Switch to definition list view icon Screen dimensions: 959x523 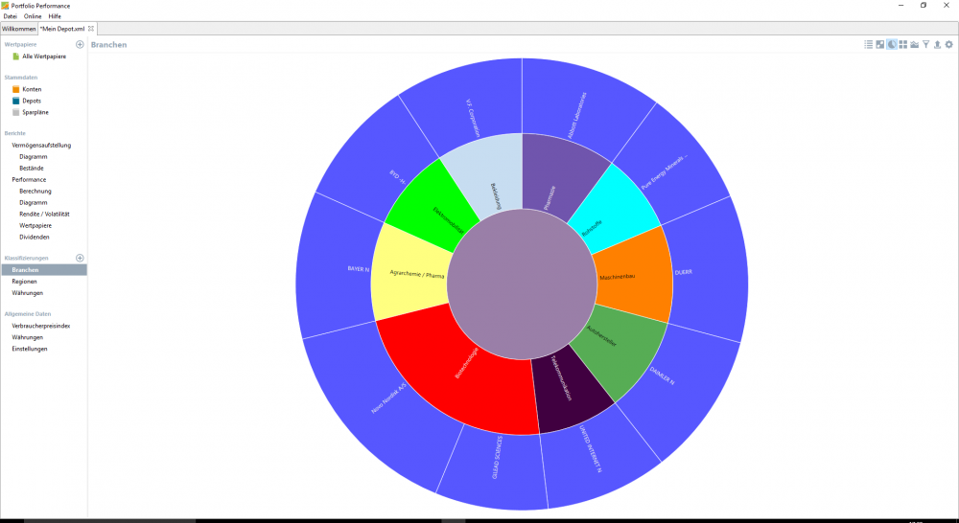(869, 45)
